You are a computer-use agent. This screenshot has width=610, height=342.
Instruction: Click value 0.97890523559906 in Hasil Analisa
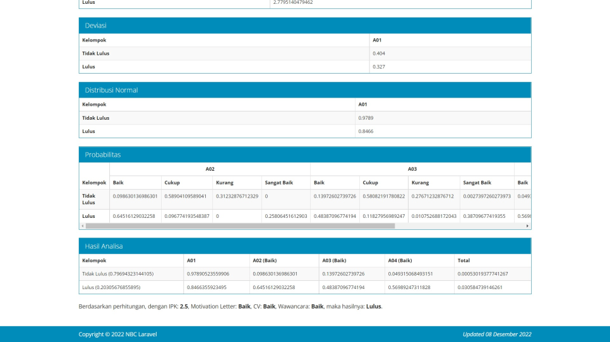coord(208,274)
